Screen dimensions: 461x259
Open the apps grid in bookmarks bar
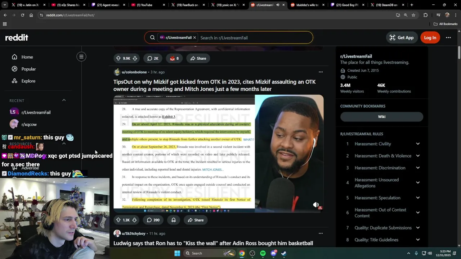click(x=5, y=24)
